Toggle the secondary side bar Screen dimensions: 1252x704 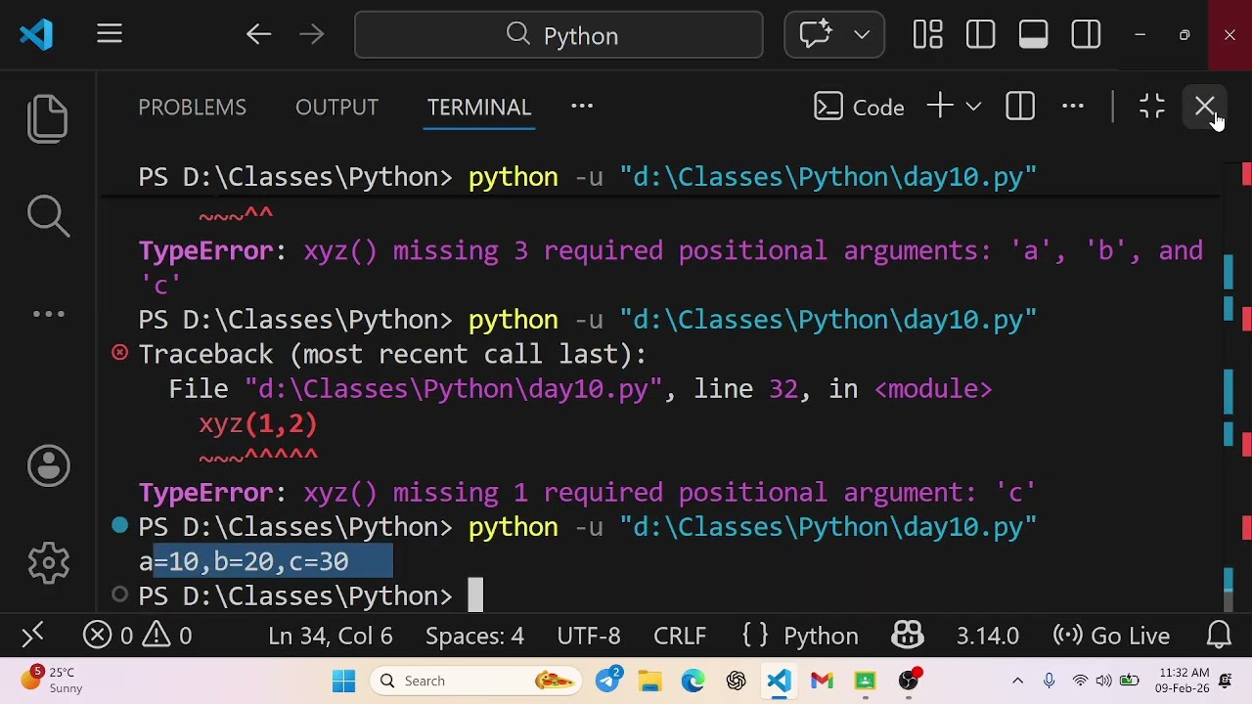[1086, 35]
